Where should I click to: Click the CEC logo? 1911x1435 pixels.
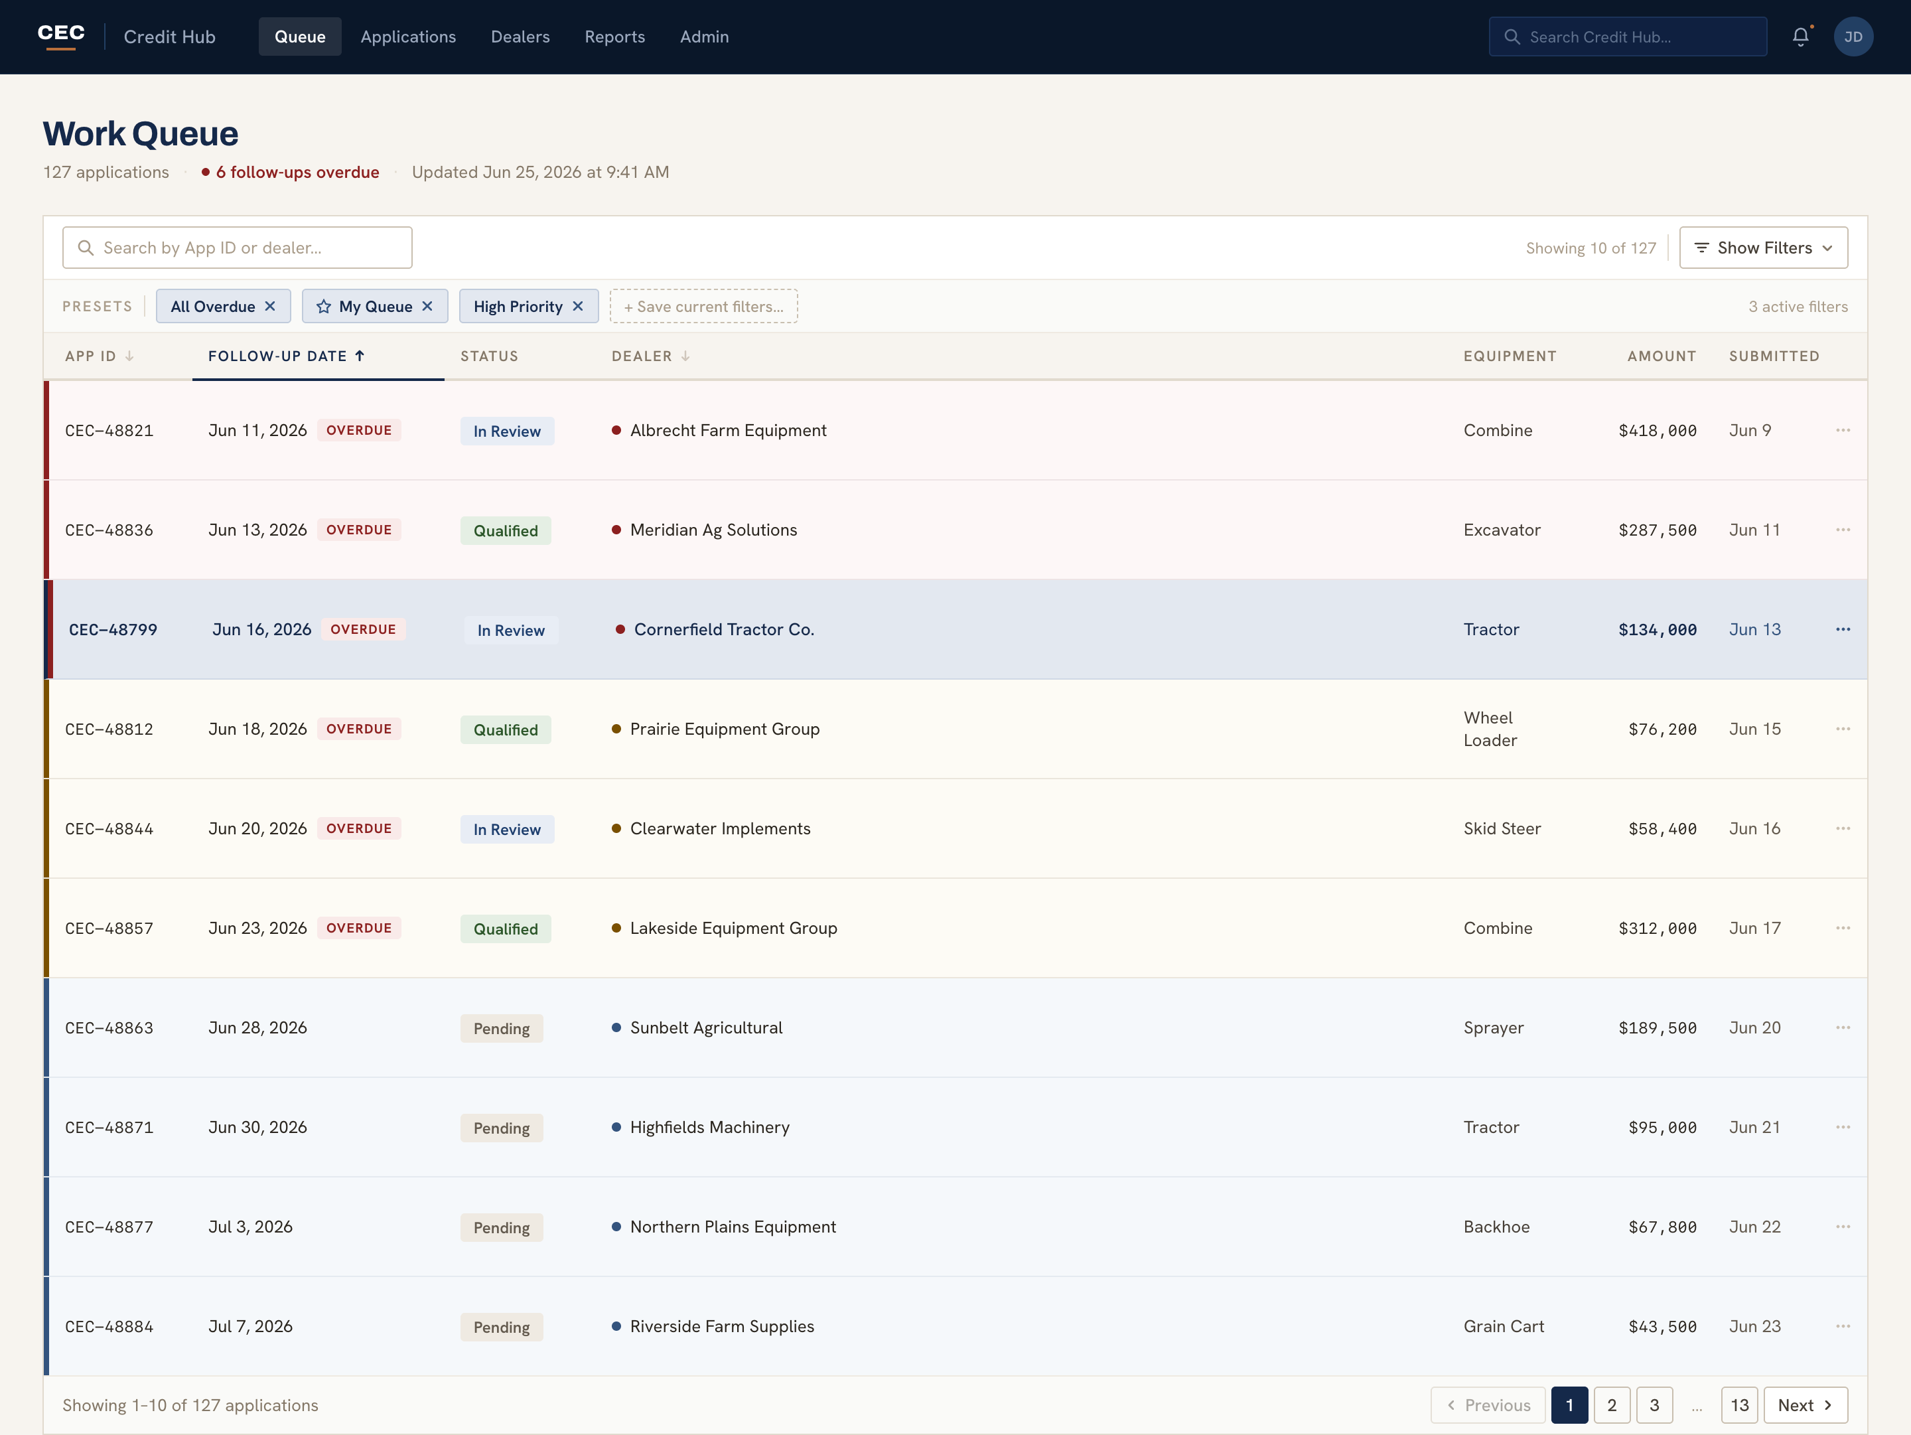61,35
